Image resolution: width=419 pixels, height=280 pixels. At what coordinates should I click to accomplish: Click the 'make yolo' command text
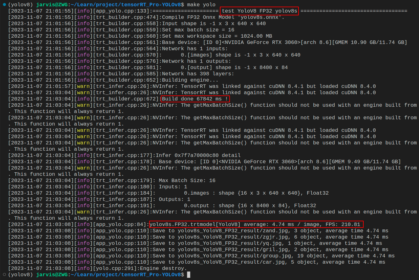pyautogui.click(x=201, y=5)
